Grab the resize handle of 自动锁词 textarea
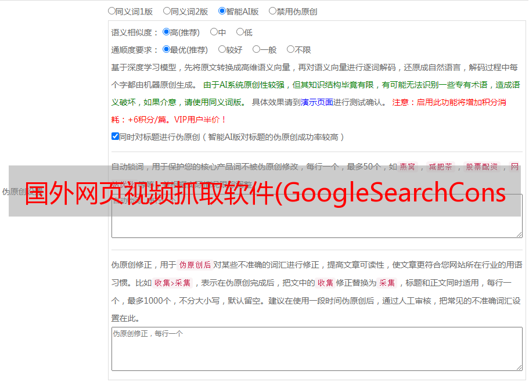Viewport: 529px width, 382px height. pos(519,235)
